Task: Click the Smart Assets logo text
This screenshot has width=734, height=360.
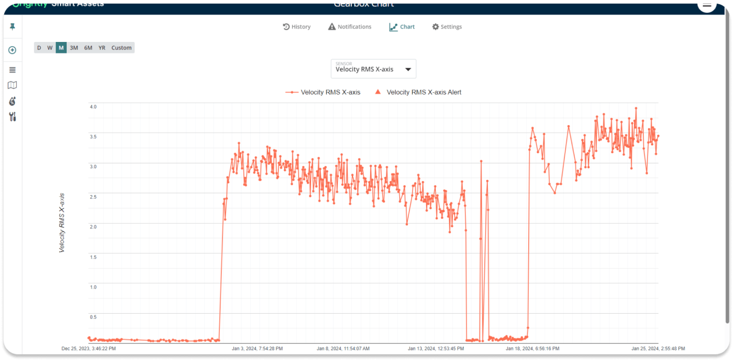Action: pyautogui.click(x=78, y=4)
